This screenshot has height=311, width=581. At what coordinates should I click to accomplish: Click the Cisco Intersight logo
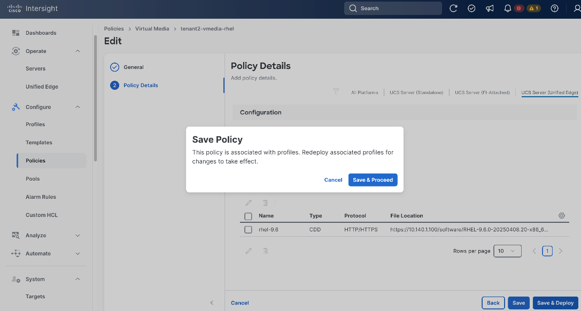pyautogui.click(x=33, y=9)
